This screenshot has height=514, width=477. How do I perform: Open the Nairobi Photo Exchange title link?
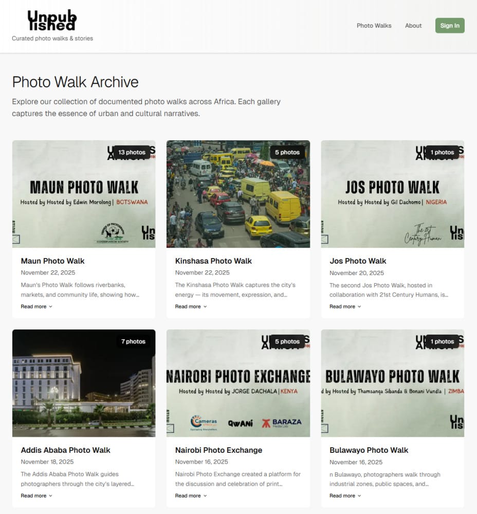click(218, 450)
